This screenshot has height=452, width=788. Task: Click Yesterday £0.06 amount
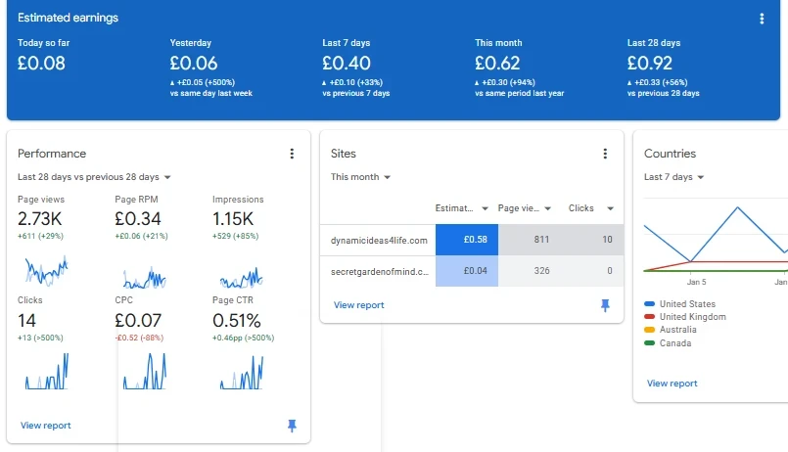(194, 64)
